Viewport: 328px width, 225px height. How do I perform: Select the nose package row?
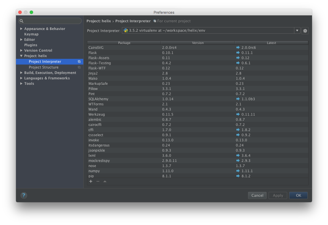(198, 166)
